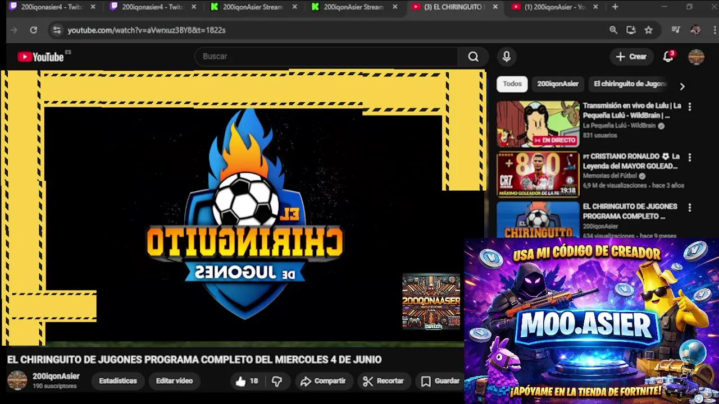Open the notifications bell
This screenshot has width=719, height=404.
point(668,57)
